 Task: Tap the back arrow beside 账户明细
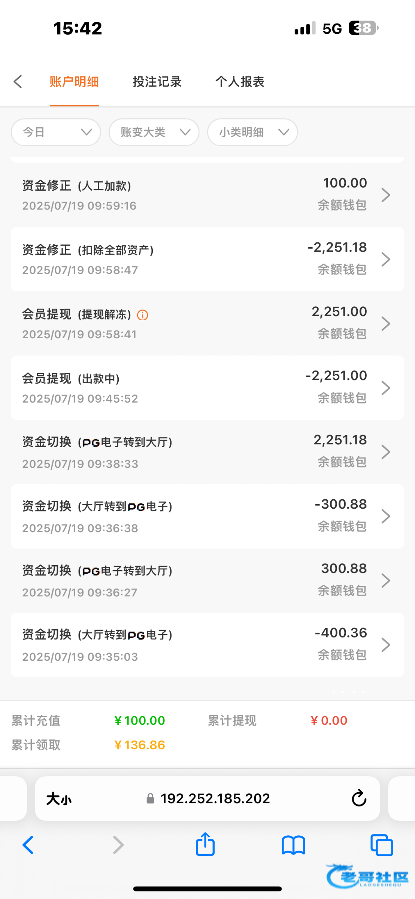[18, 82]
